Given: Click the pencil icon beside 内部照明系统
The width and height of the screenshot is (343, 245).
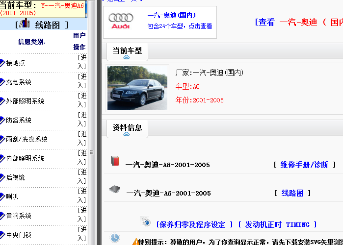Looking at the screenshot, I should pyautogui.click(x=2, y=158).
